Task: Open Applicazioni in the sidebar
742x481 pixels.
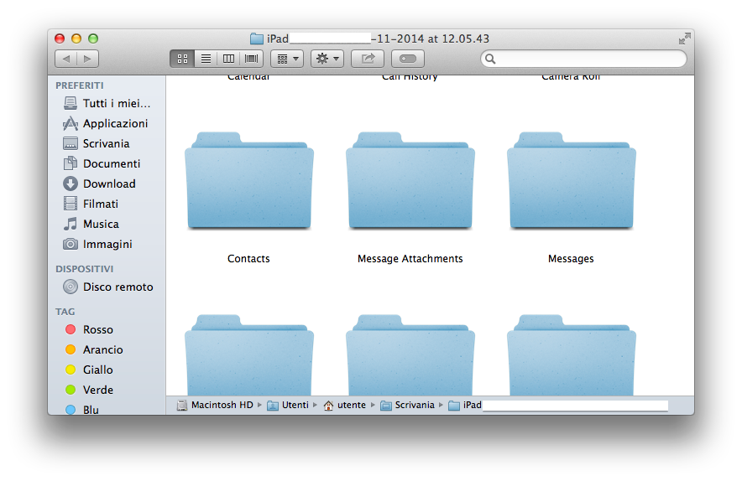Action: point(106,123)
